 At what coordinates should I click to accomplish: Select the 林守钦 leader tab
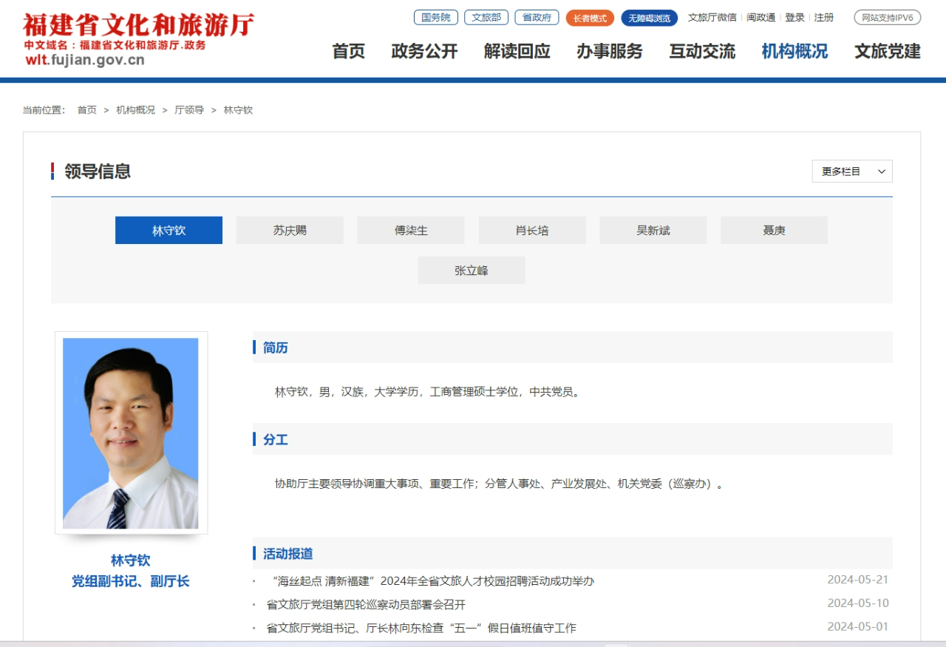click(x=169, y=230)
